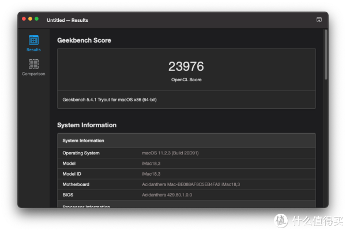Select the 23976 score number
The image size is (346, 231).
click(186, 66)
